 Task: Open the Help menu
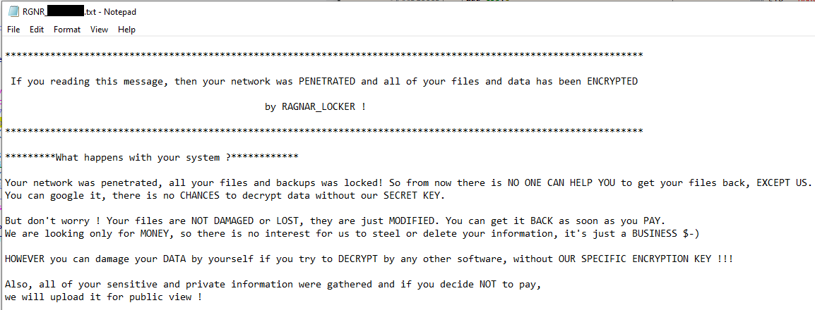click(126, 30)
